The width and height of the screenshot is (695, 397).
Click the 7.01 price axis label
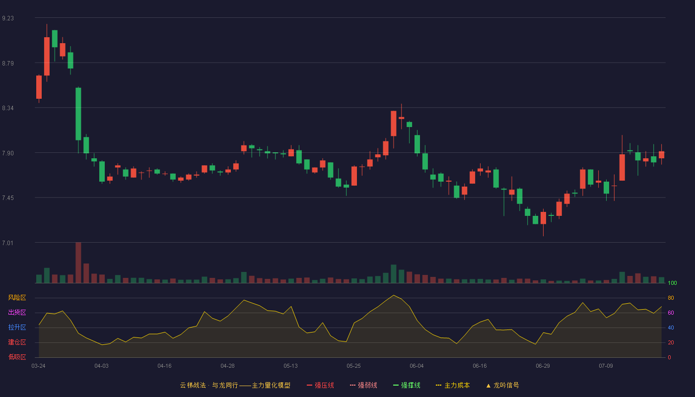[x=8, y=243]
